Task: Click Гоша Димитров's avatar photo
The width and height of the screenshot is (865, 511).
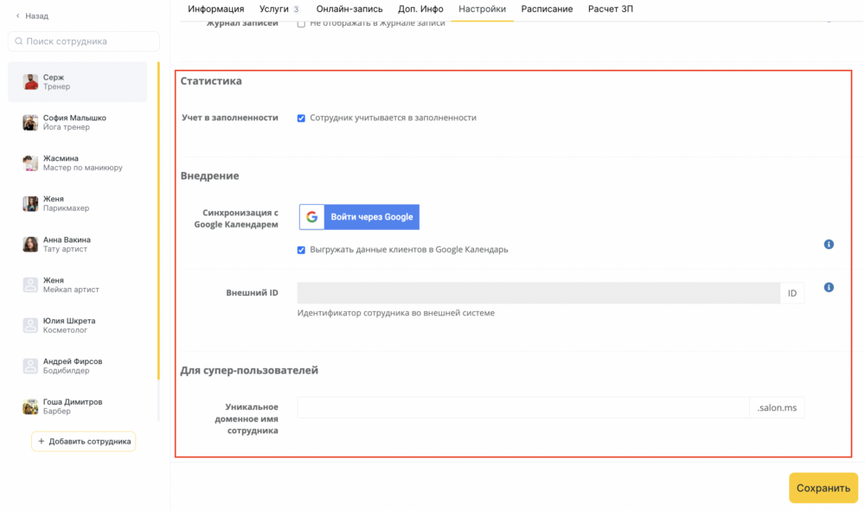Action: coord(30,406)
